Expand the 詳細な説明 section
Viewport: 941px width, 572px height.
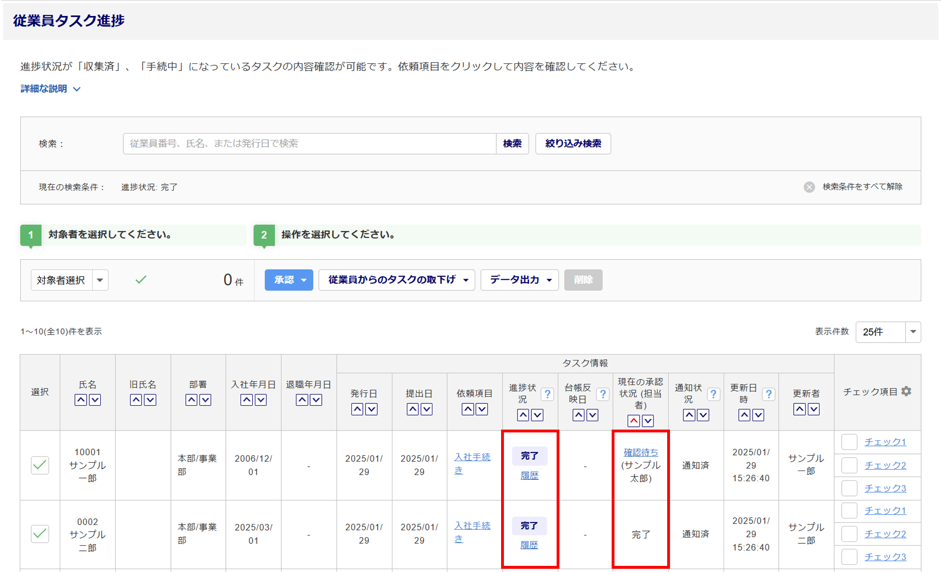(x=50, y=89)
